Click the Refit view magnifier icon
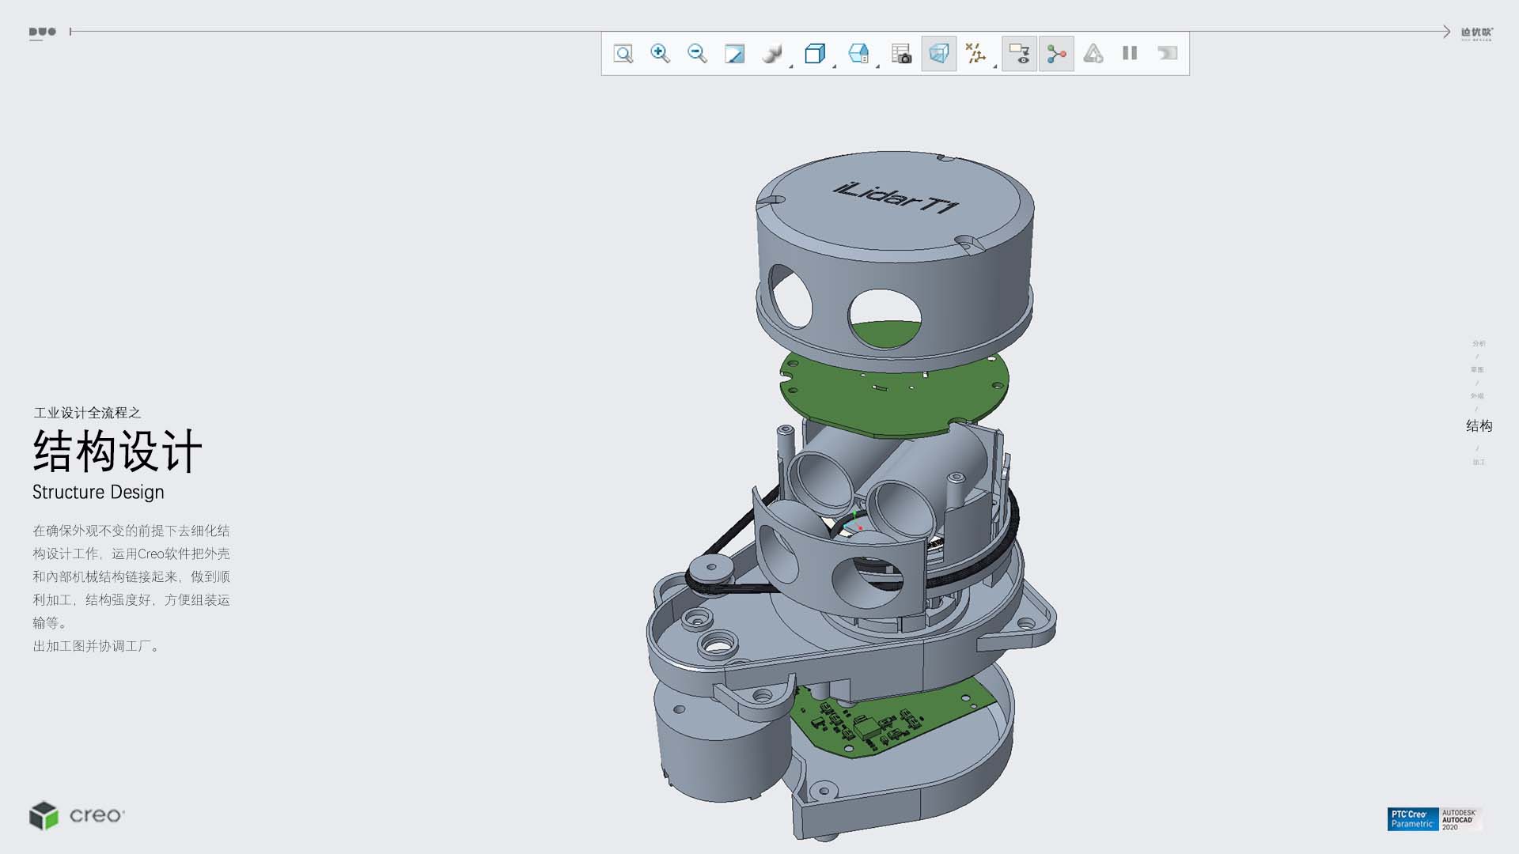The width and height of the screenshot is (1519, 854). (x=623, y=54)
